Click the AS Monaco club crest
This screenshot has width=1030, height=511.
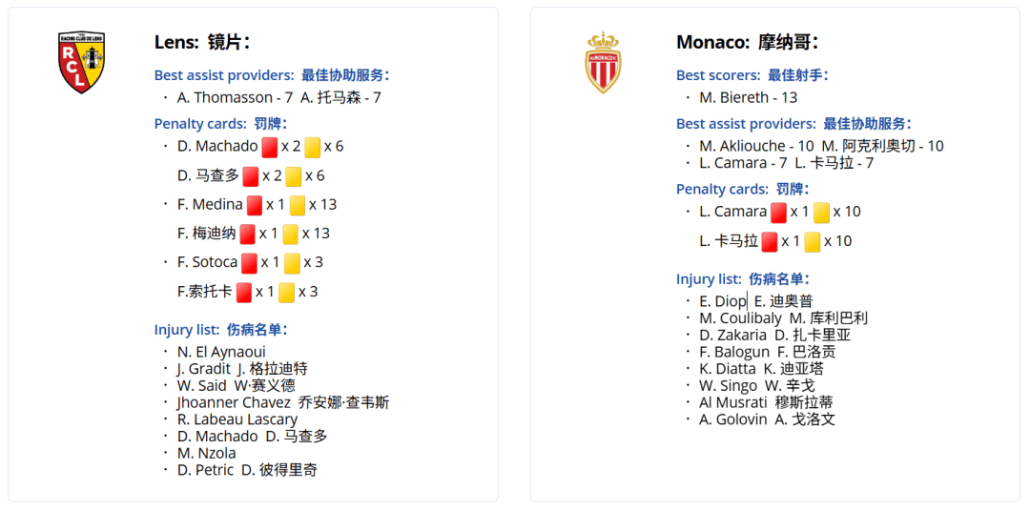pos(603,62)
